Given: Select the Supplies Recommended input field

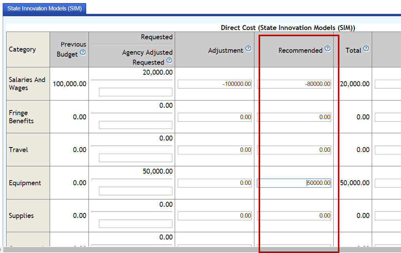Looking at the screenshot, I should [x=294, y=216].
